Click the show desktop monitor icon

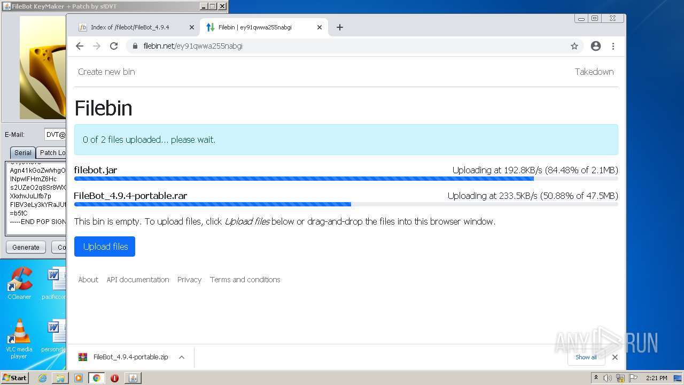coord(679,378)
